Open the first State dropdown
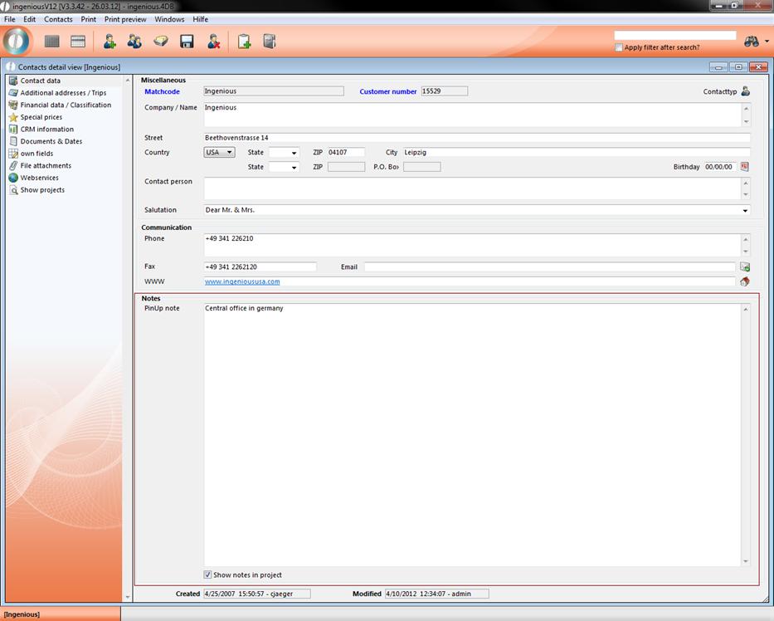774x621 pixels. click(284, 153)
